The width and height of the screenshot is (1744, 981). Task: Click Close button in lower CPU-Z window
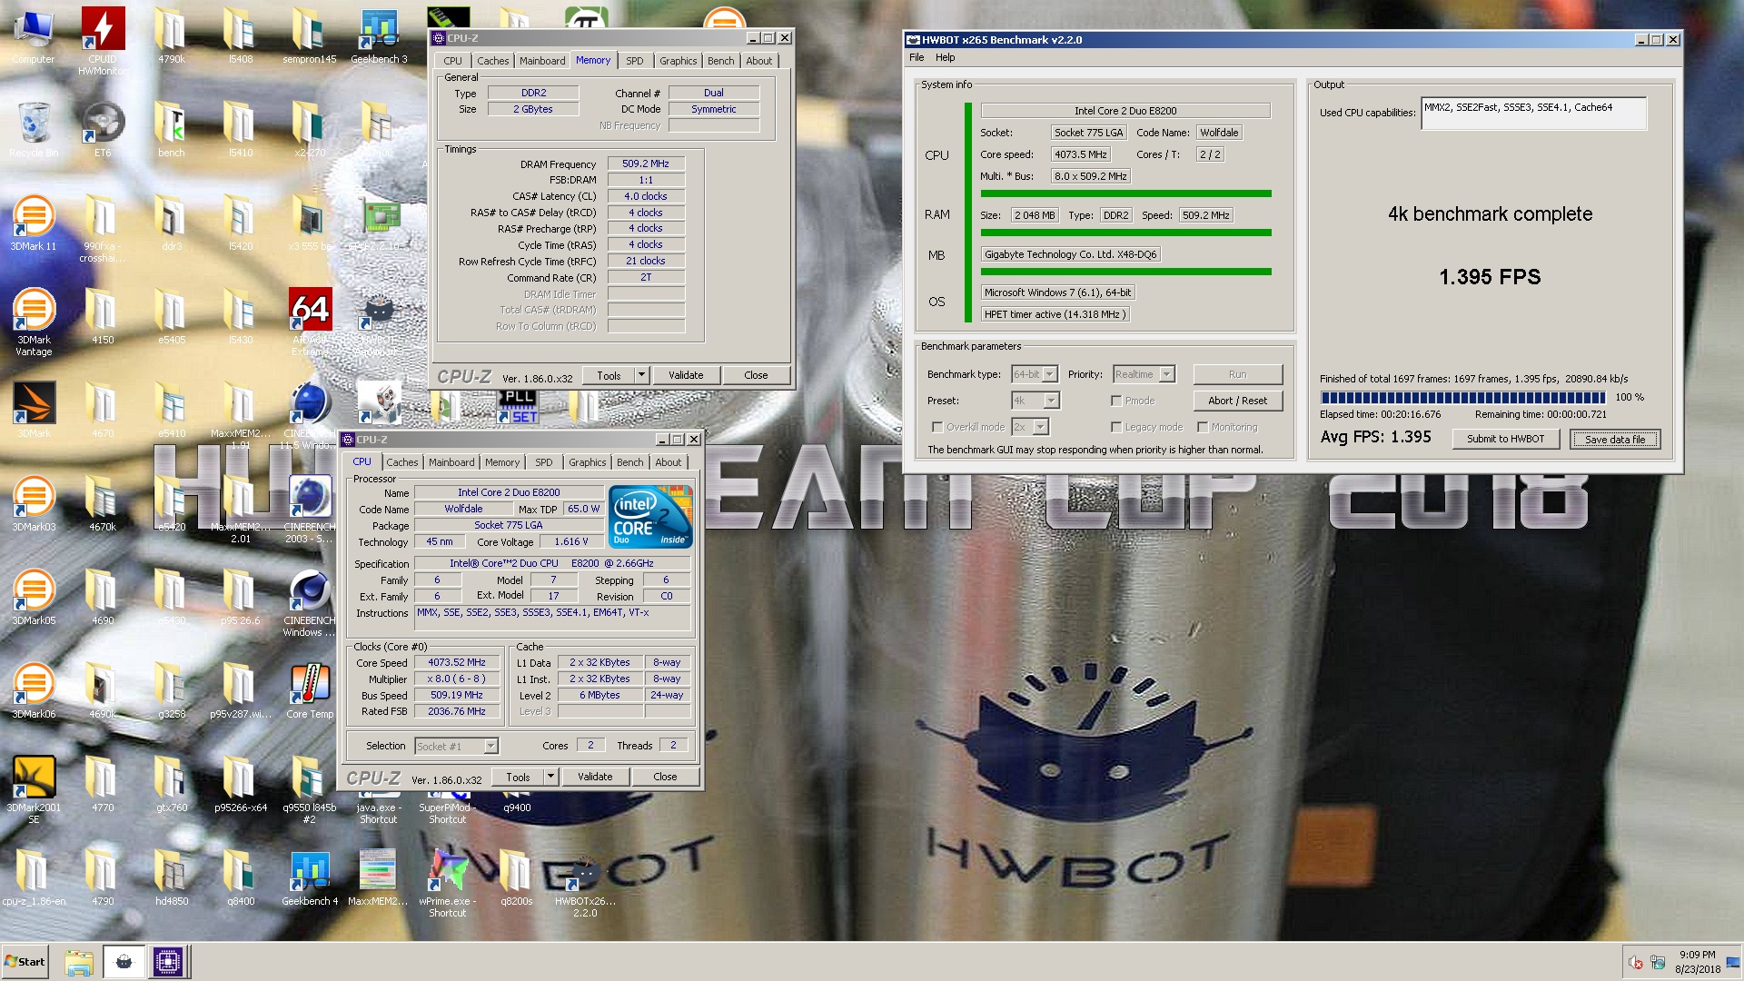click(665, 777)
